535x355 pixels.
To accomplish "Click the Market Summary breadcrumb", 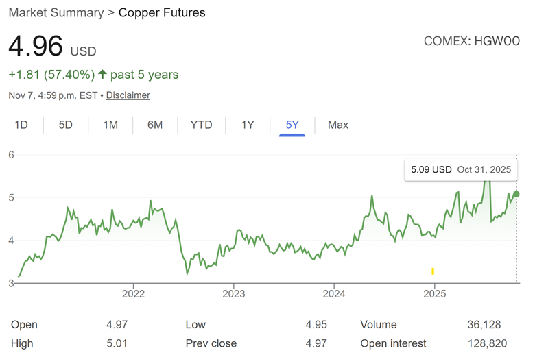I will coord(56,13).
